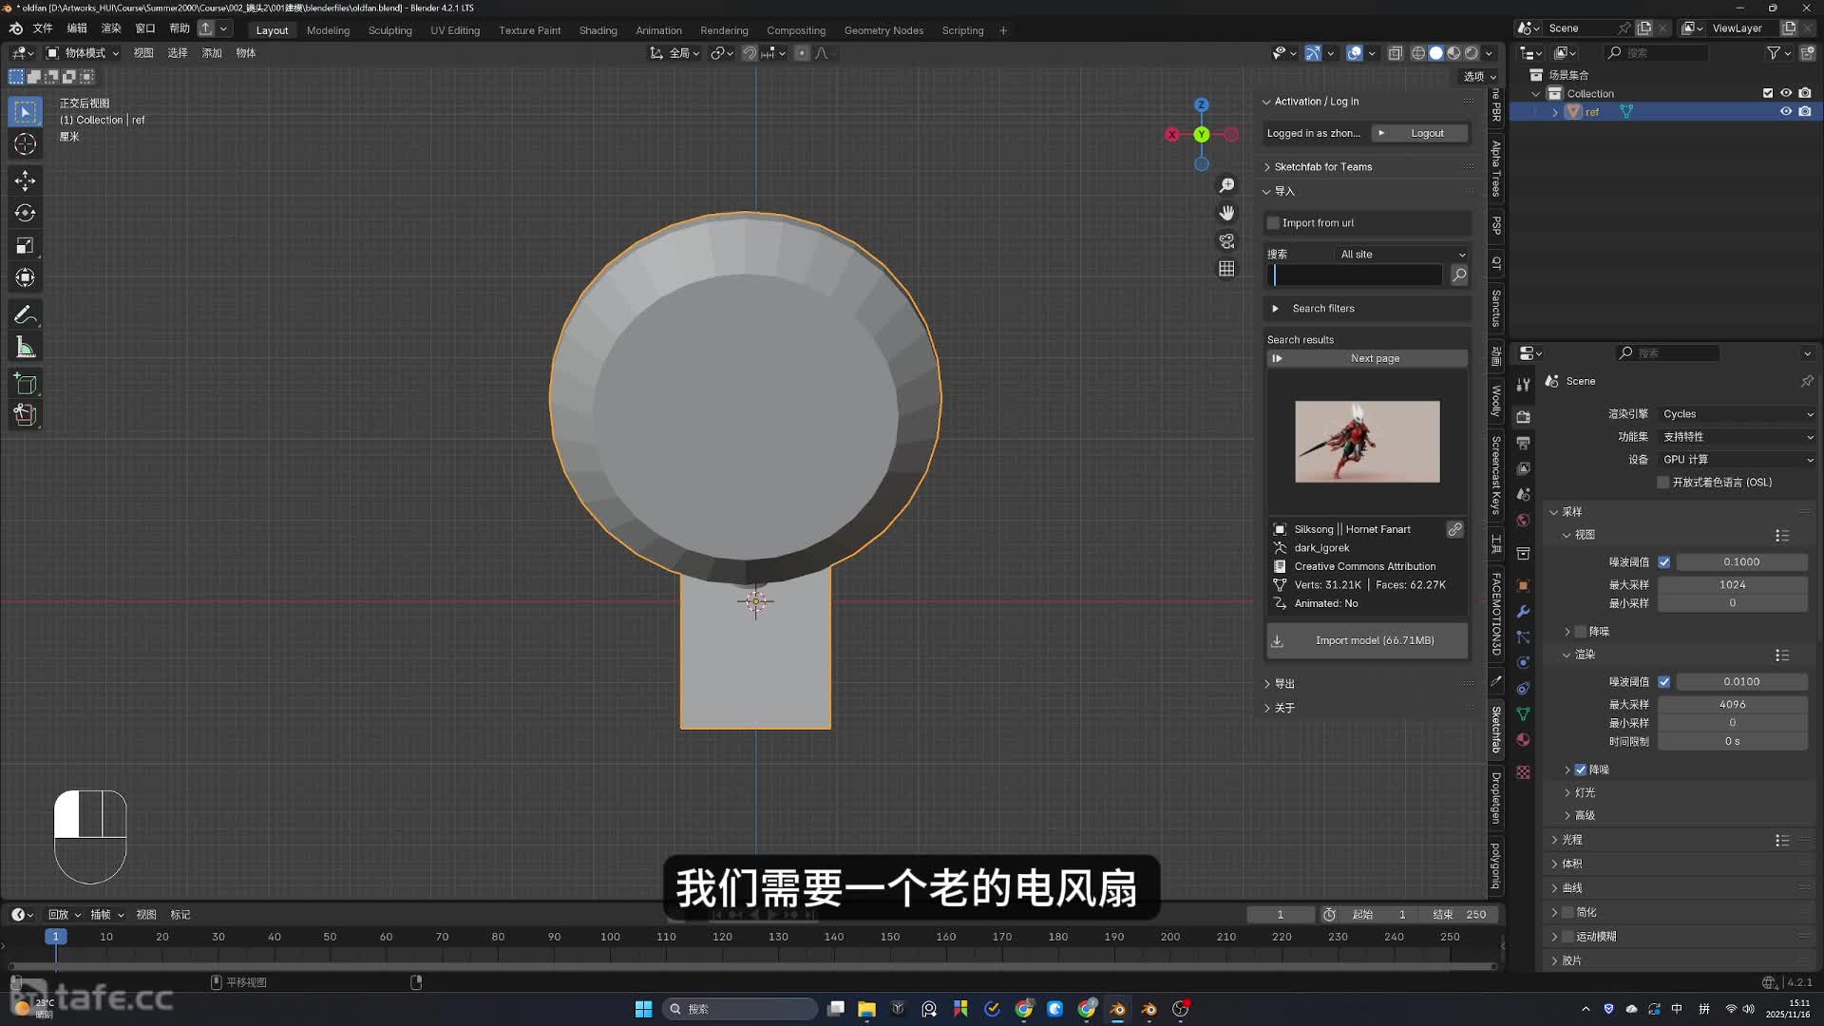Image resolution: width=1824 pixels, height=1026 pixels.
Task: Select the Measure ruler tool
Action: (x=26, y=348)
